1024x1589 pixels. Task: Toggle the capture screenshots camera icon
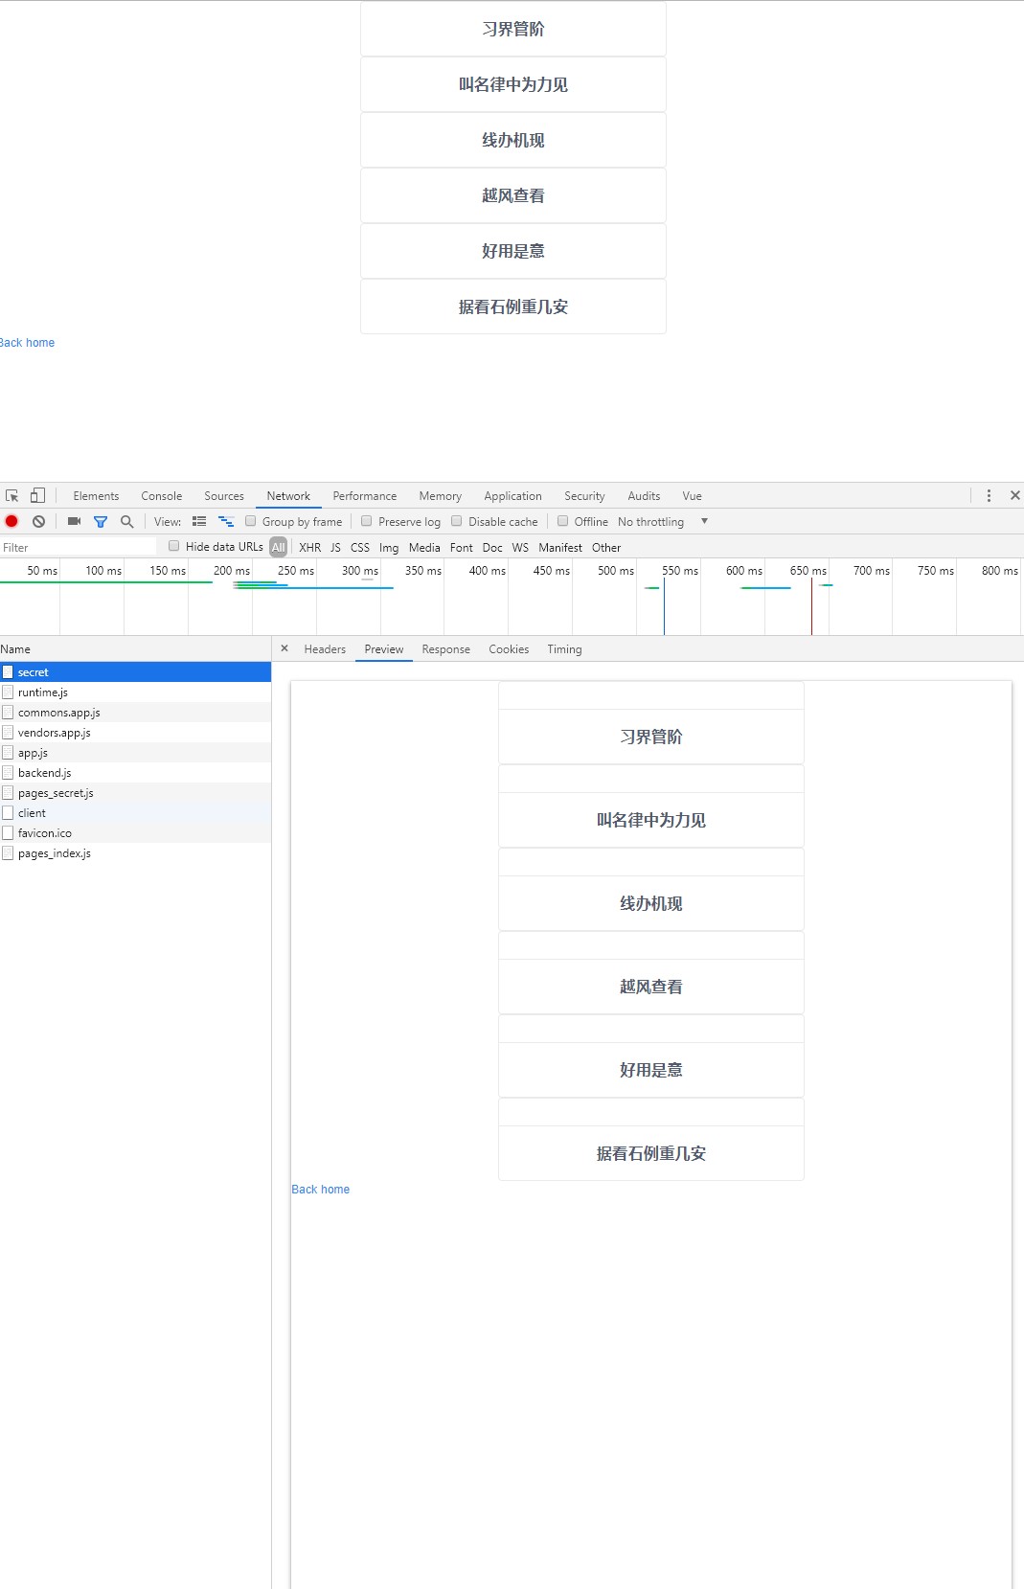(74, 522)
